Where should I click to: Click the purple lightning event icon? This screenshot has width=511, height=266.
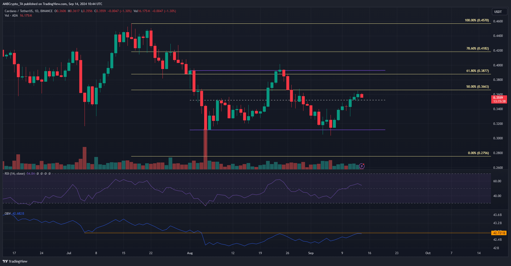pos(362,166)
